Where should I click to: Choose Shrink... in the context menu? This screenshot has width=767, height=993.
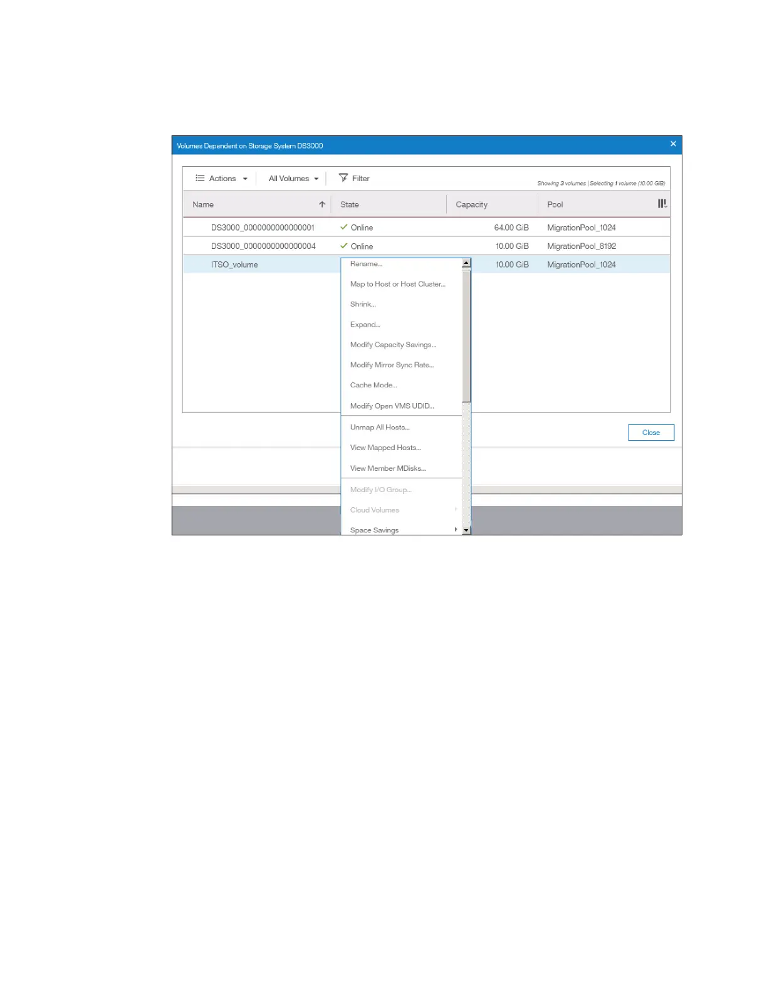pos(363,304)
